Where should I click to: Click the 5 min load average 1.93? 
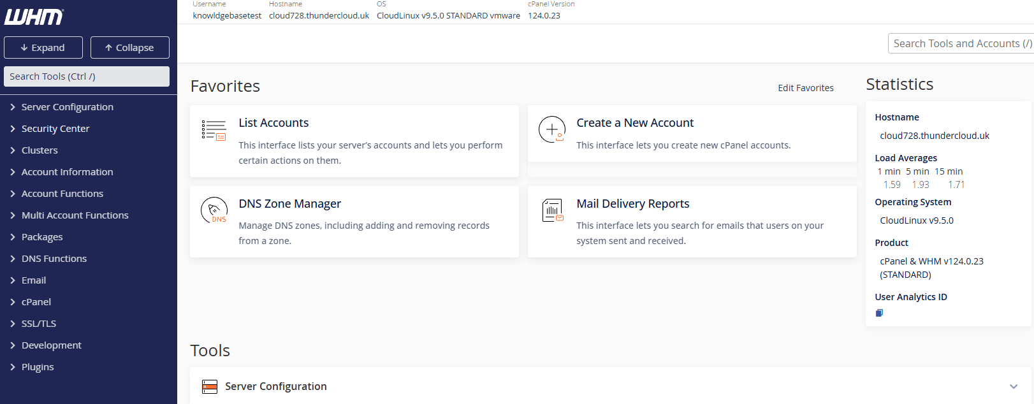(x=921, y=185)
